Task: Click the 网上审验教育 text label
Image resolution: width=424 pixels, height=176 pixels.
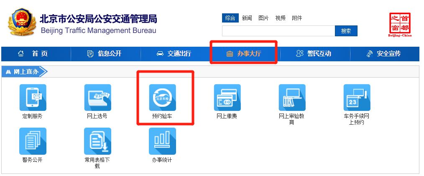Action: tap(291, 119)
